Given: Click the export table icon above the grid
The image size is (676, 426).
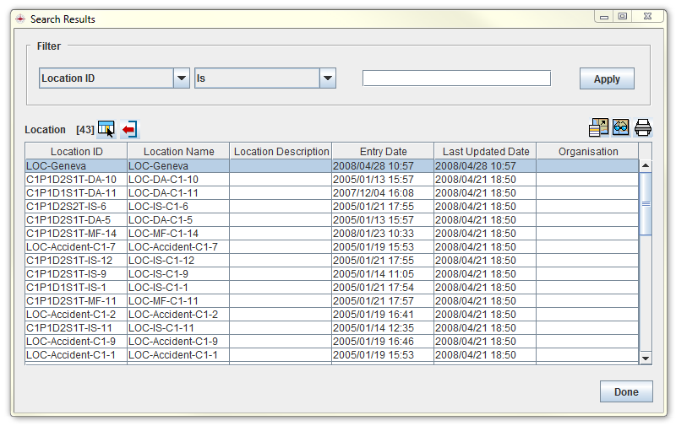Looking at the screenshot, I should click(598, 127).
